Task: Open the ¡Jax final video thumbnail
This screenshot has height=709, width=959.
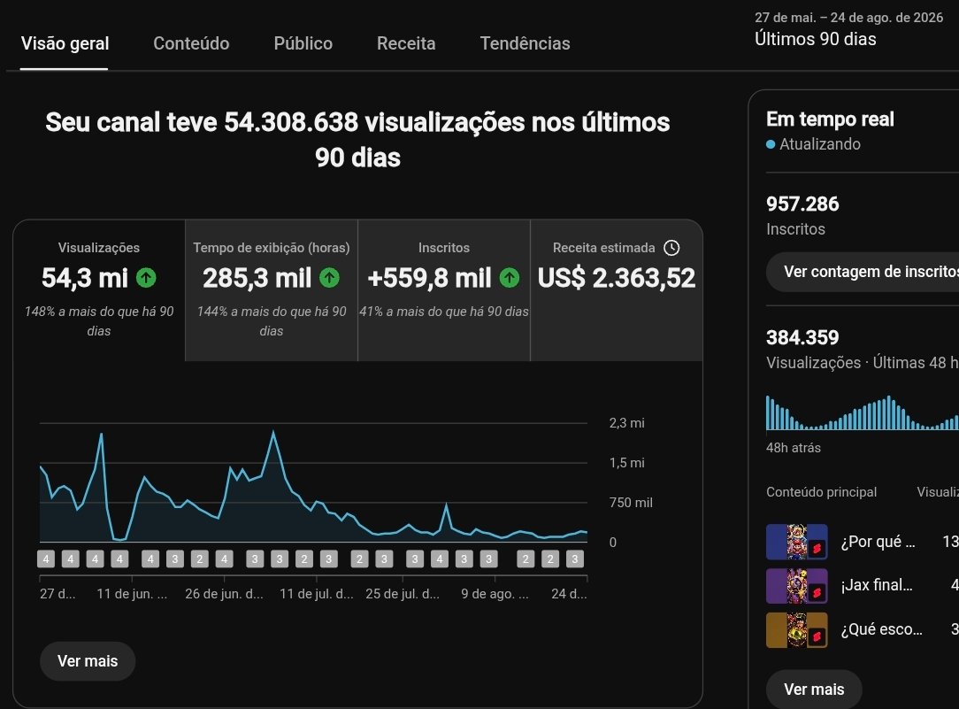Action: pos(797,586)
